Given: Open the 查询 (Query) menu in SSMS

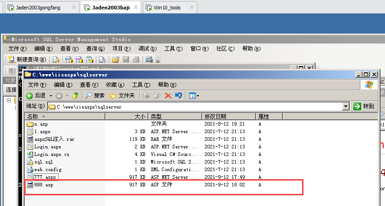Looking at the screenshot, I should 95,49.
